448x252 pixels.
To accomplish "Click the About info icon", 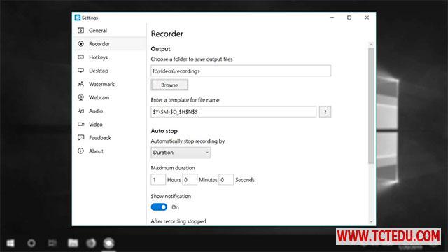I will tap(81, 151).
